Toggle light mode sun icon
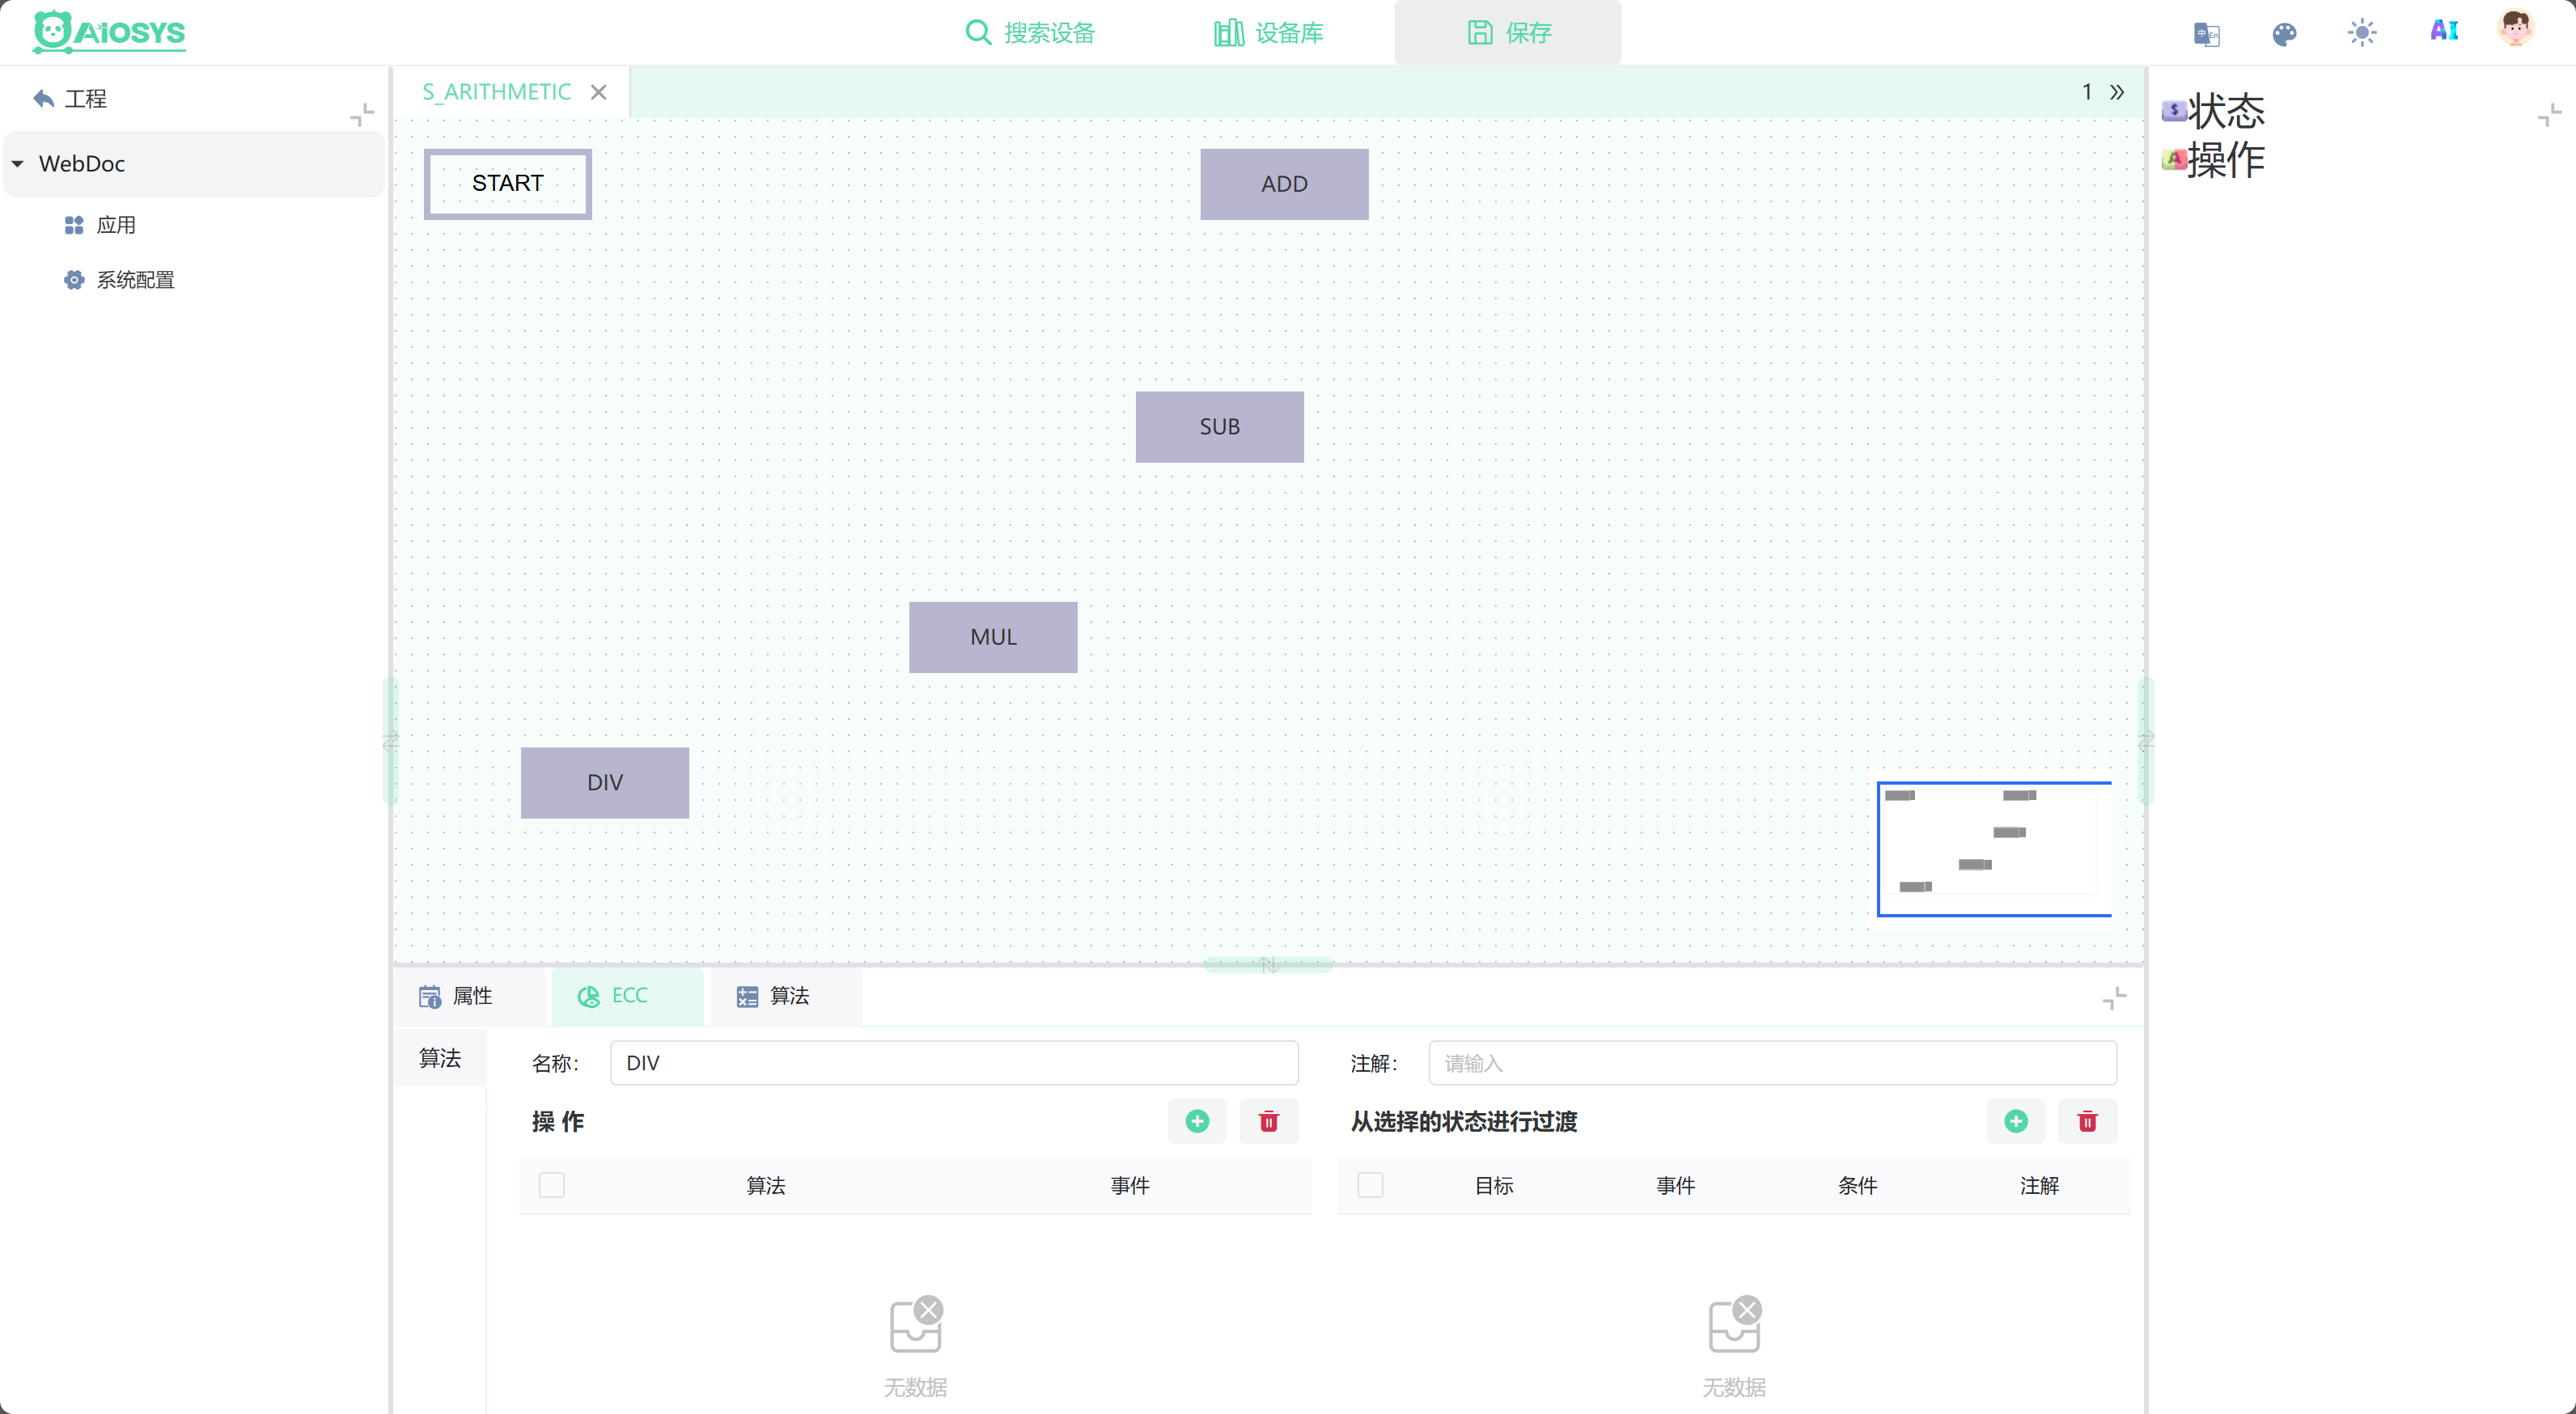Viewport: 2576px width, 1414px height. 2362,33
